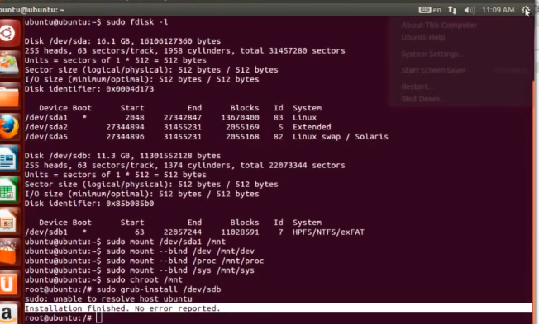
Task: Open the keyboard layout en indicator
Action: (x=430, y=10)
